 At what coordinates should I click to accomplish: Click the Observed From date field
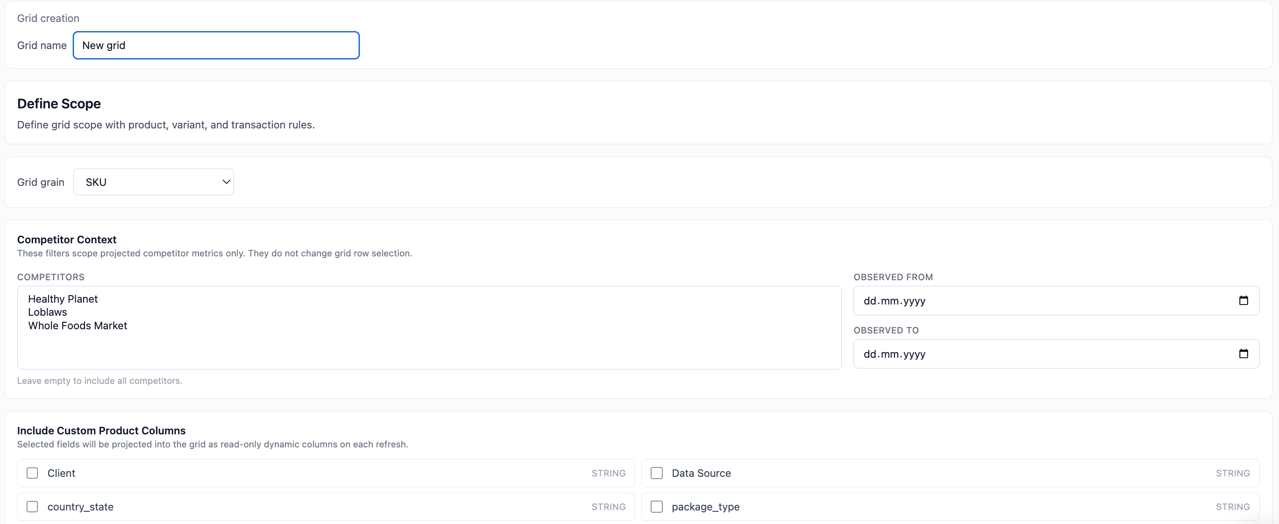[1056, 300]
